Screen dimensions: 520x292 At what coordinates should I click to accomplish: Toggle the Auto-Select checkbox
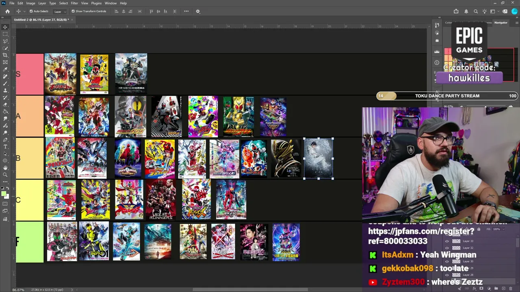coord(31,11)
